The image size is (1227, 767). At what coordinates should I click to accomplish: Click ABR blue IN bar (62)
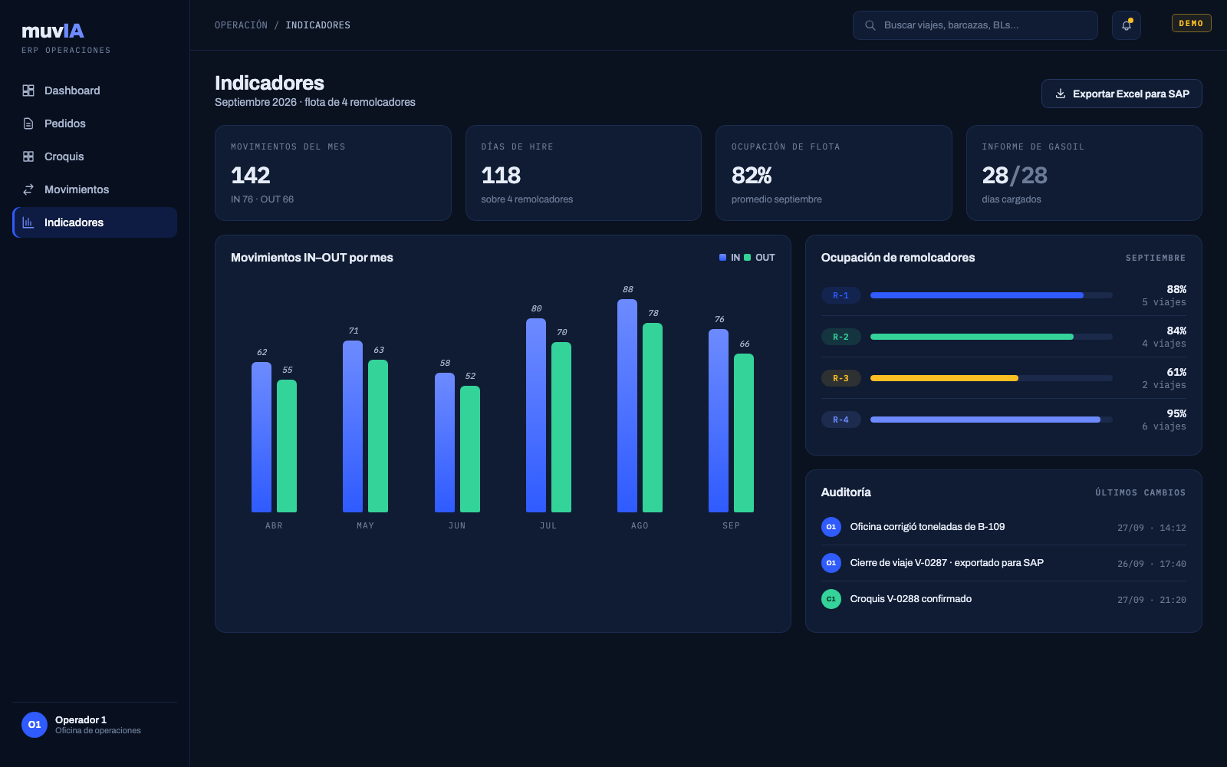262,437
